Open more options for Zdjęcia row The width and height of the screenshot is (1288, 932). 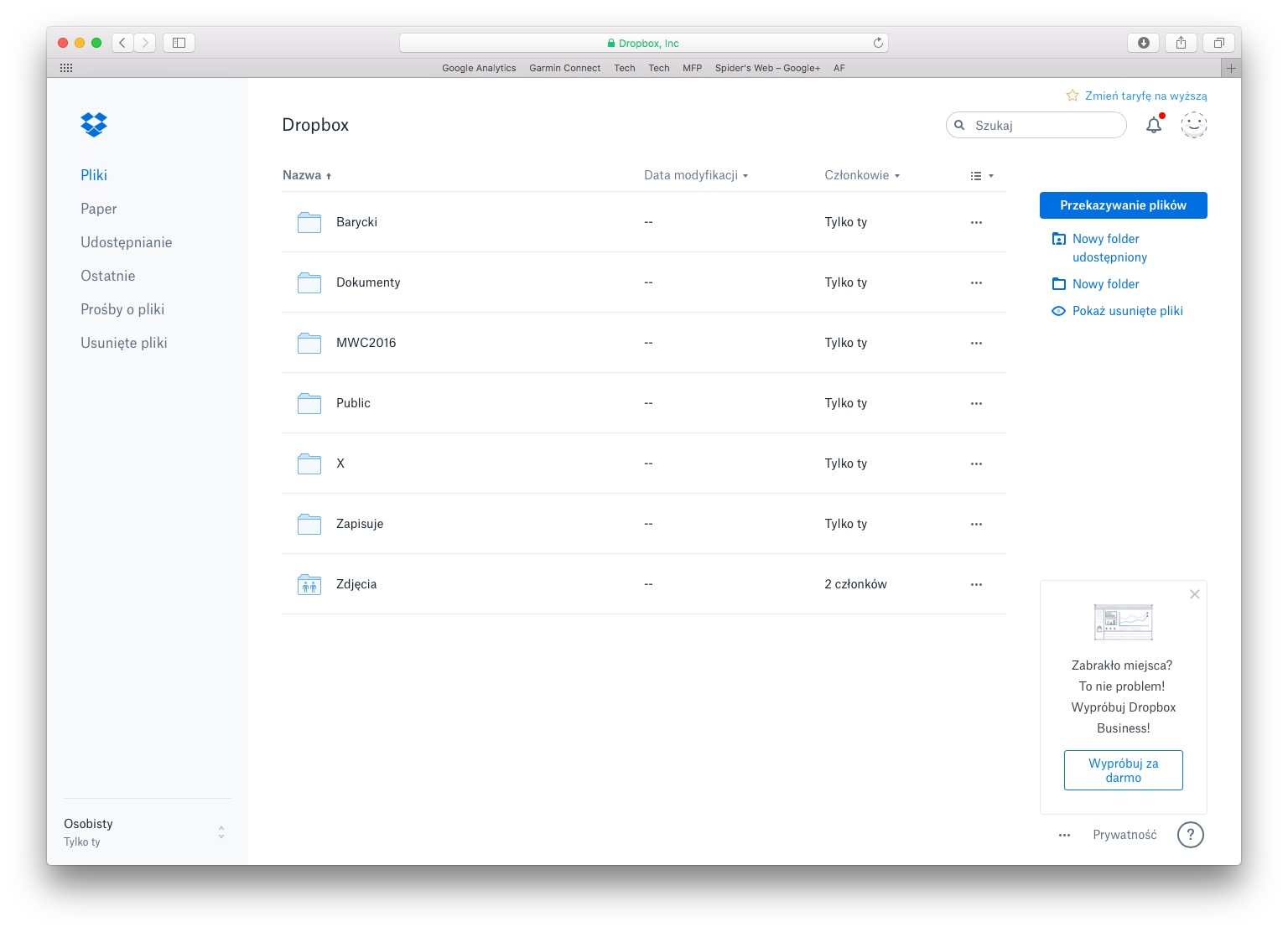click(x=976, y=584)
